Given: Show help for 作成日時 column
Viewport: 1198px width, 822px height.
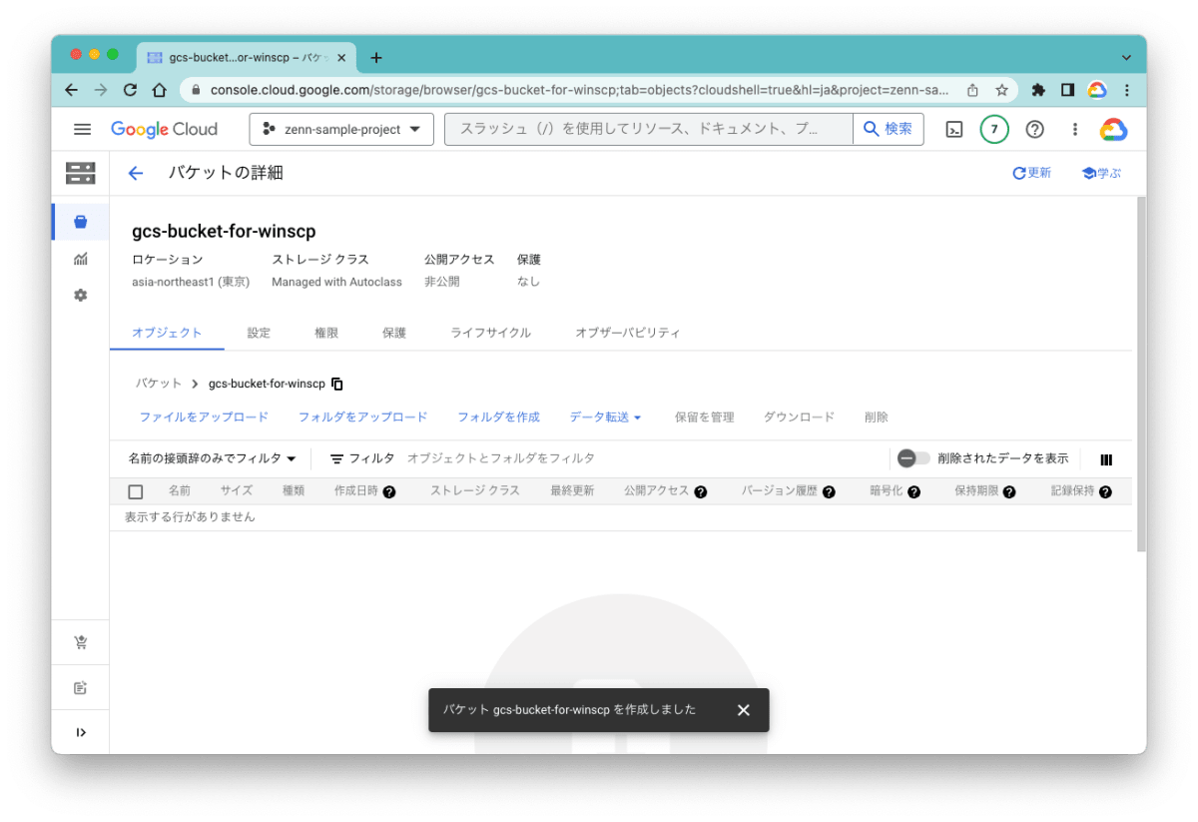Looking at the screenshot, I should coord(389,491).
